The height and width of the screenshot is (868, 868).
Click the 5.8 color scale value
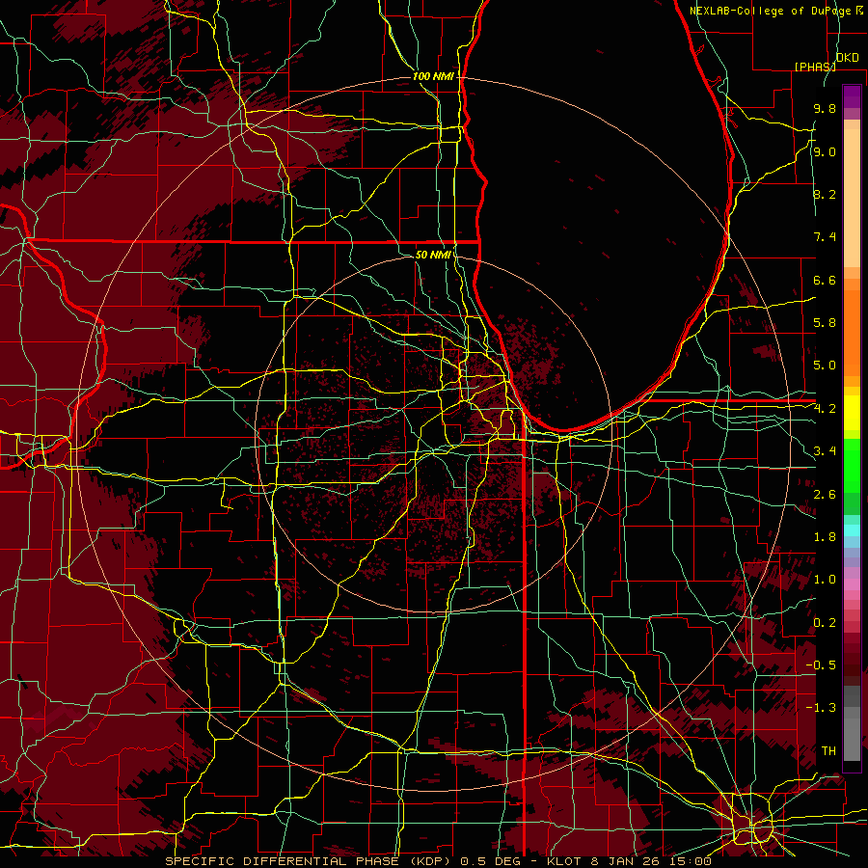pyautogui.click(x=825, y=323)
